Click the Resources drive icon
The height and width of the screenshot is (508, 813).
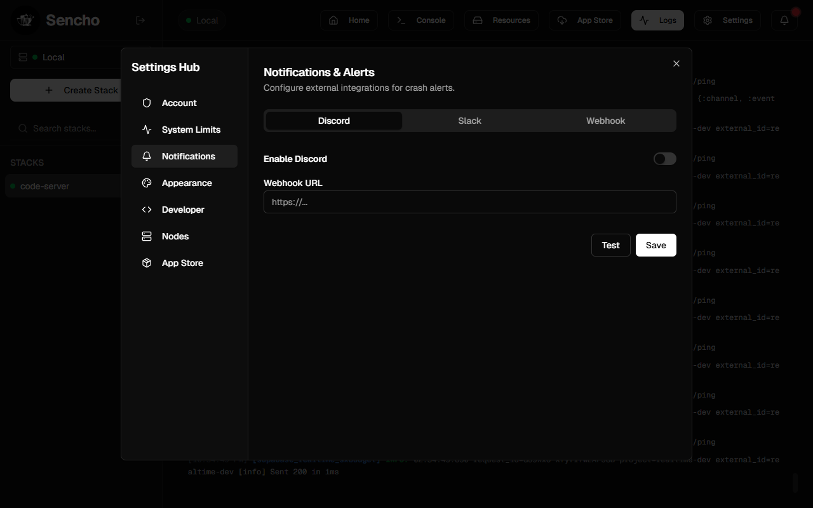pos(478,20)
